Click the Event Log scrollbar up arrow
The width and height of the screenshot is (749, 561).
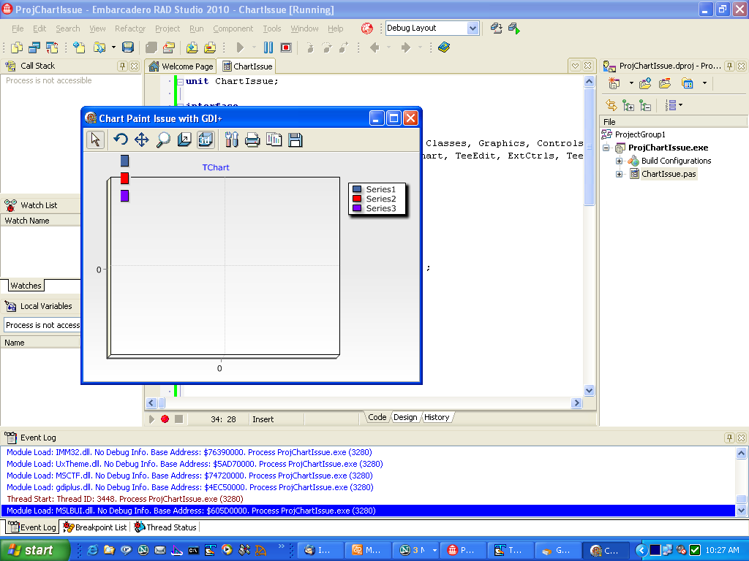[x=742, y=453]
